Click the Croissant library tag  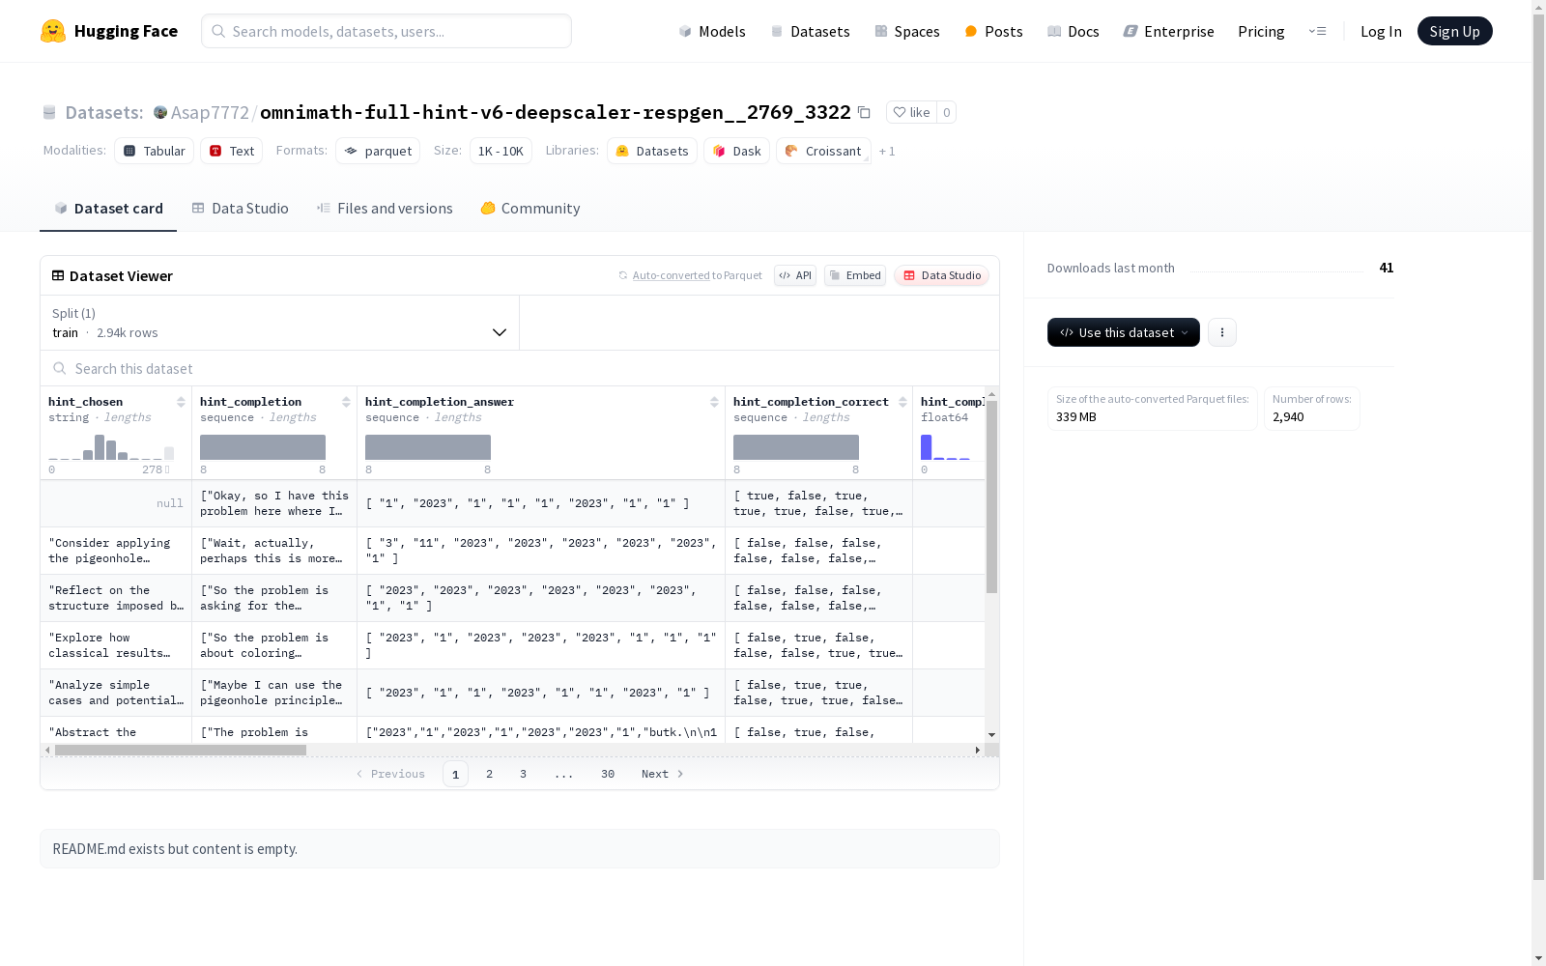coord(823,151)
